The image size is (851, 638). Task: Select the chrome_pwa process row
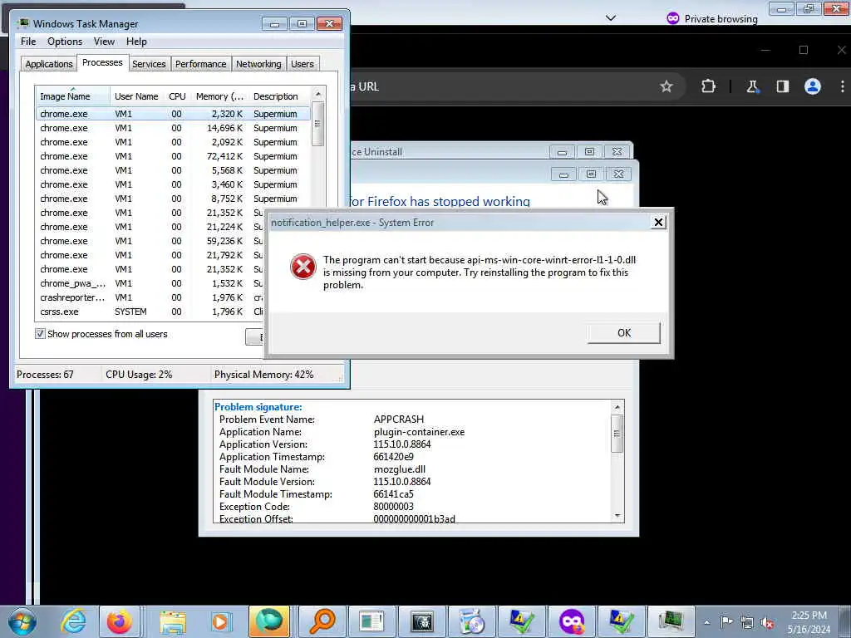point(150,283)
